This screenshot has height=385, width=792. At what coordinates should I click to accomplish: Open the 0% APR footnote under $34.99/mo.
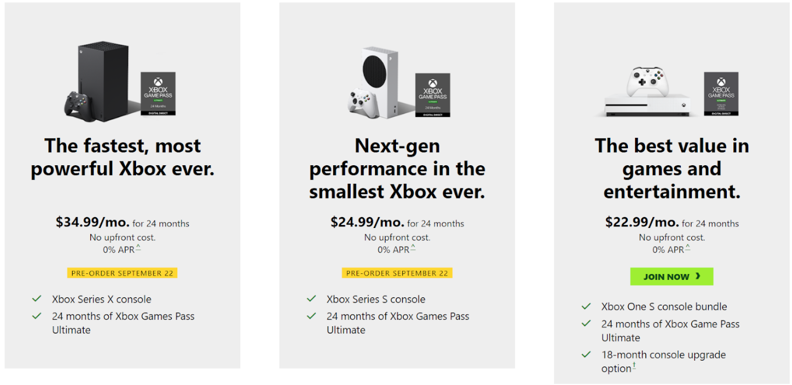[138, 248]
